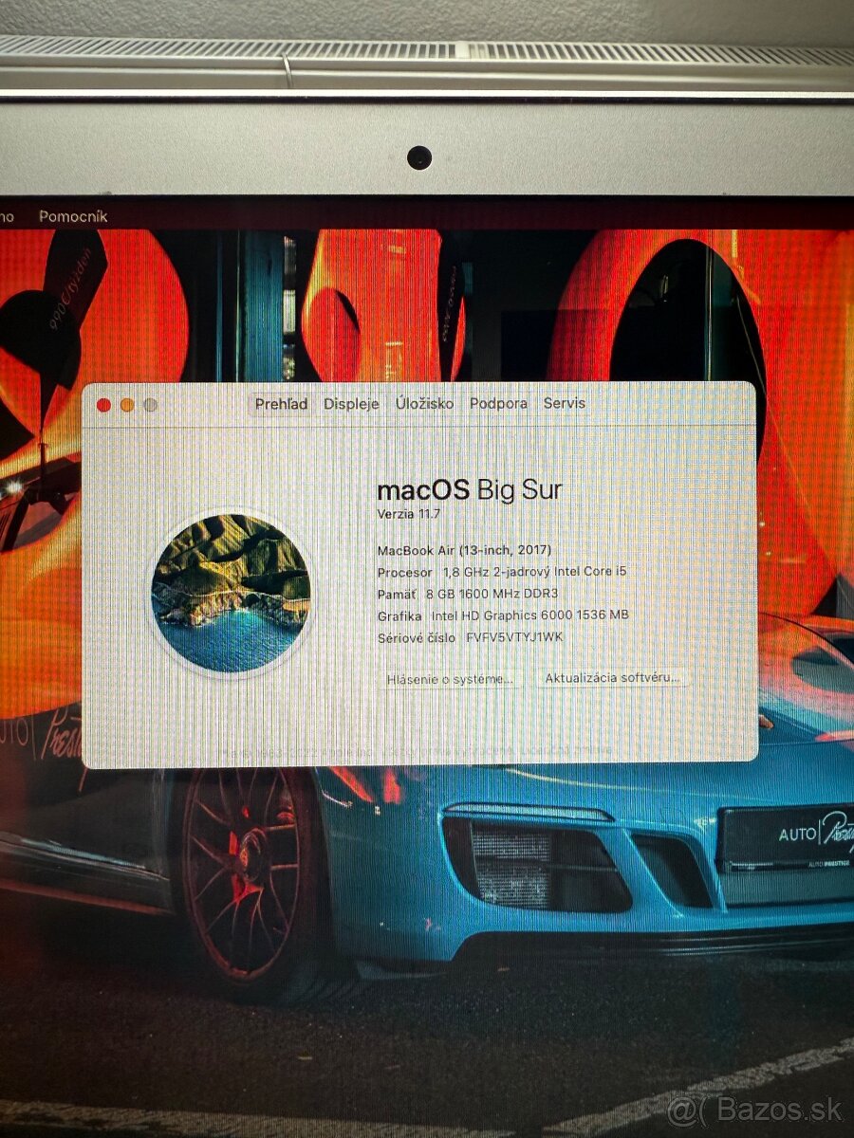View the Servis tab

566,403
